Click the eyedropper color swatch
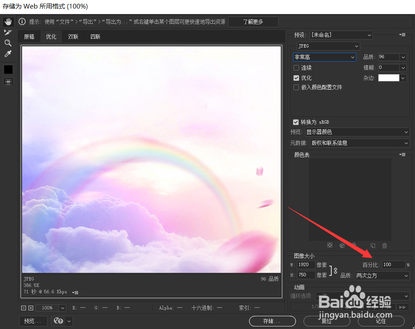This screenshot has height=329, width=415. (x=8, y=69)
